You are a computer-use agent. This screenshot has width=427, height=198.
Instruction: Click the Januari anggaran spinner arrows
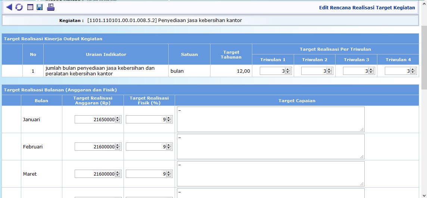point(118,119)
